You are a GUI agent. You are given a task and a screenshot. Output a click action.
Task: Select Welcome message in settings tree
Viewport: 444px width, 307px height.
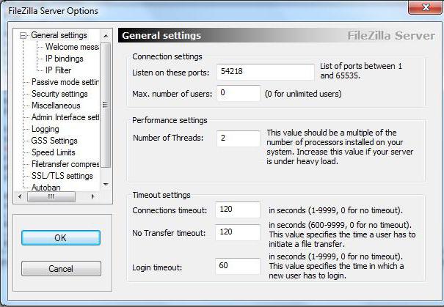point(72,47)
